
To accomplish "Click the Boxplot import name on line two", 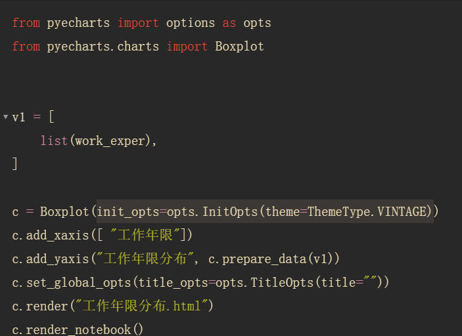I will pyautogui.click(x=239, y=47).
